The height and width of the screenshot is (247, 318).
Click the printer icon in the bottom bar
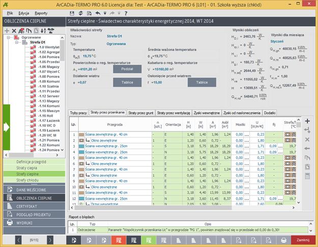tap(283, 240)
